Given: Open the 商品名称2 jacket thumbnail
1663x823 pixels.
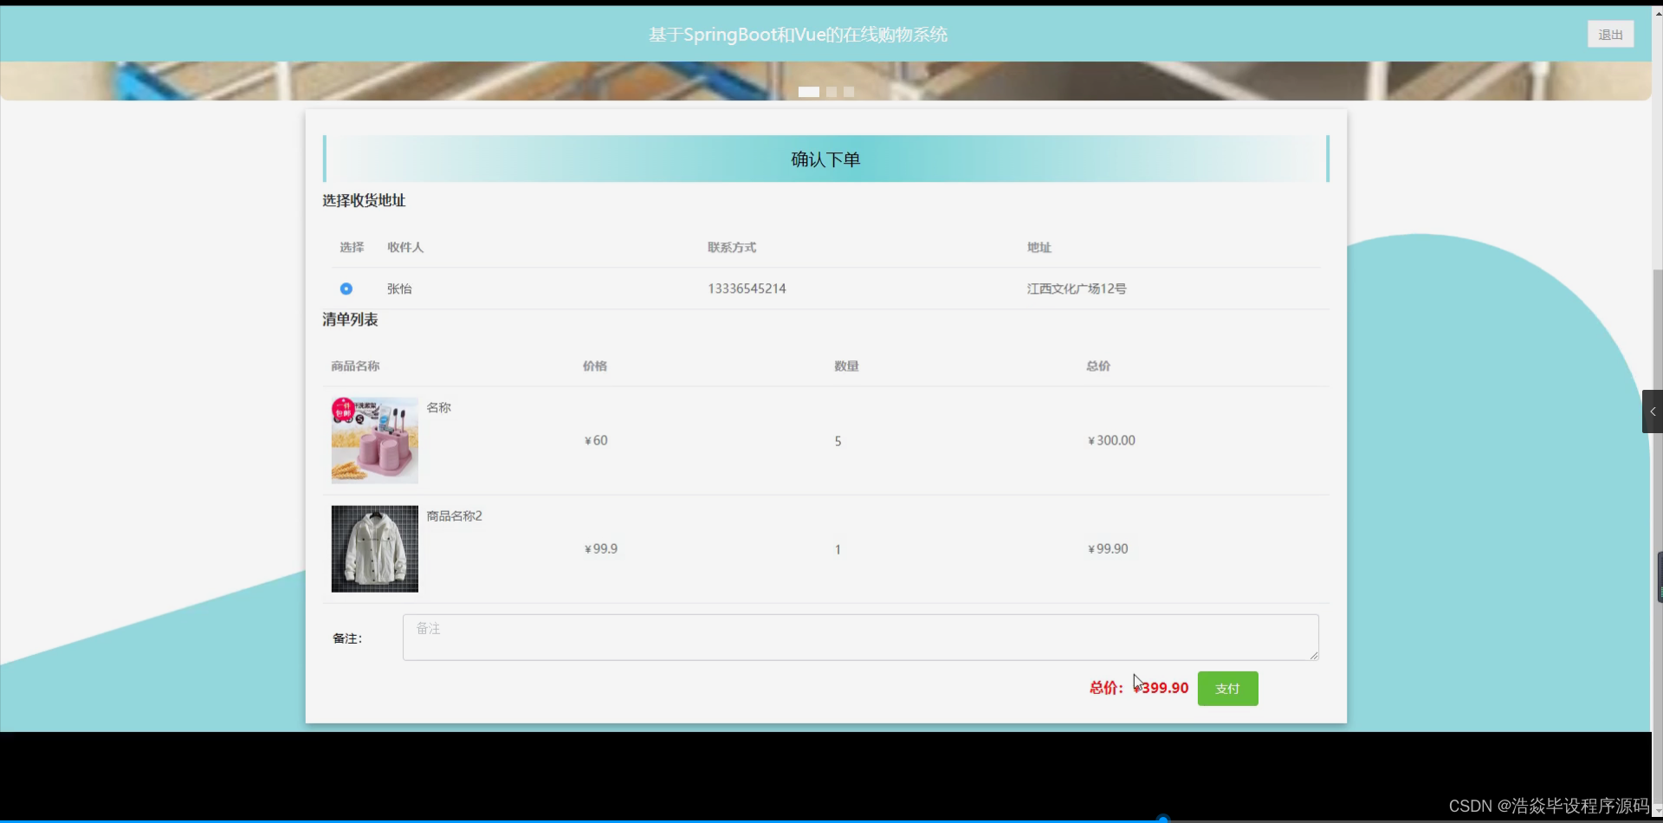Looking at the screenshot, I should 373,548.
